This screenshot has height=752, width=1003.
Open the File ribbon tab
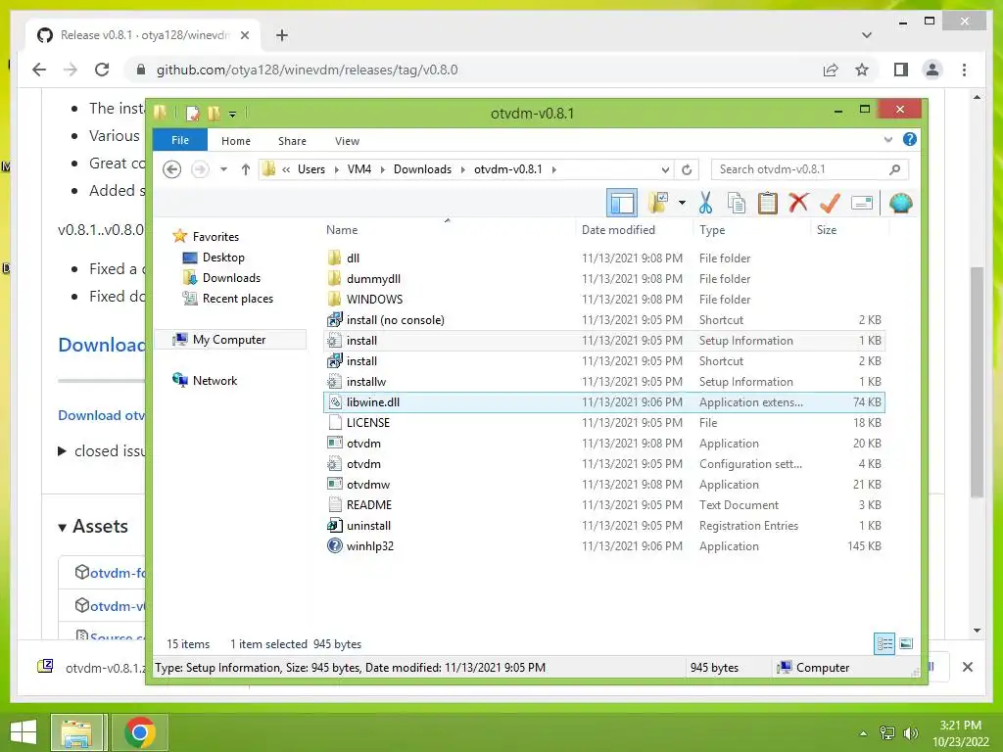tap(180, 140)
